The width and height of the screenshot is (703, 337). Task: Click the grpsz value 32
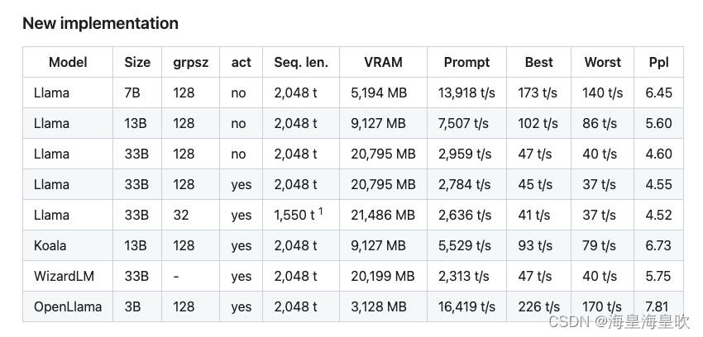click(x=181, y=215)
